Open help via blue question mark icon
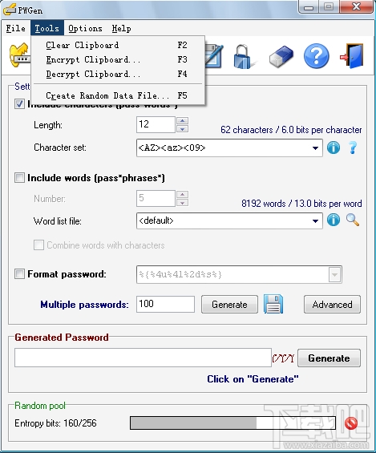The width and height of the screenshot is (376, 453). [316, 56]
